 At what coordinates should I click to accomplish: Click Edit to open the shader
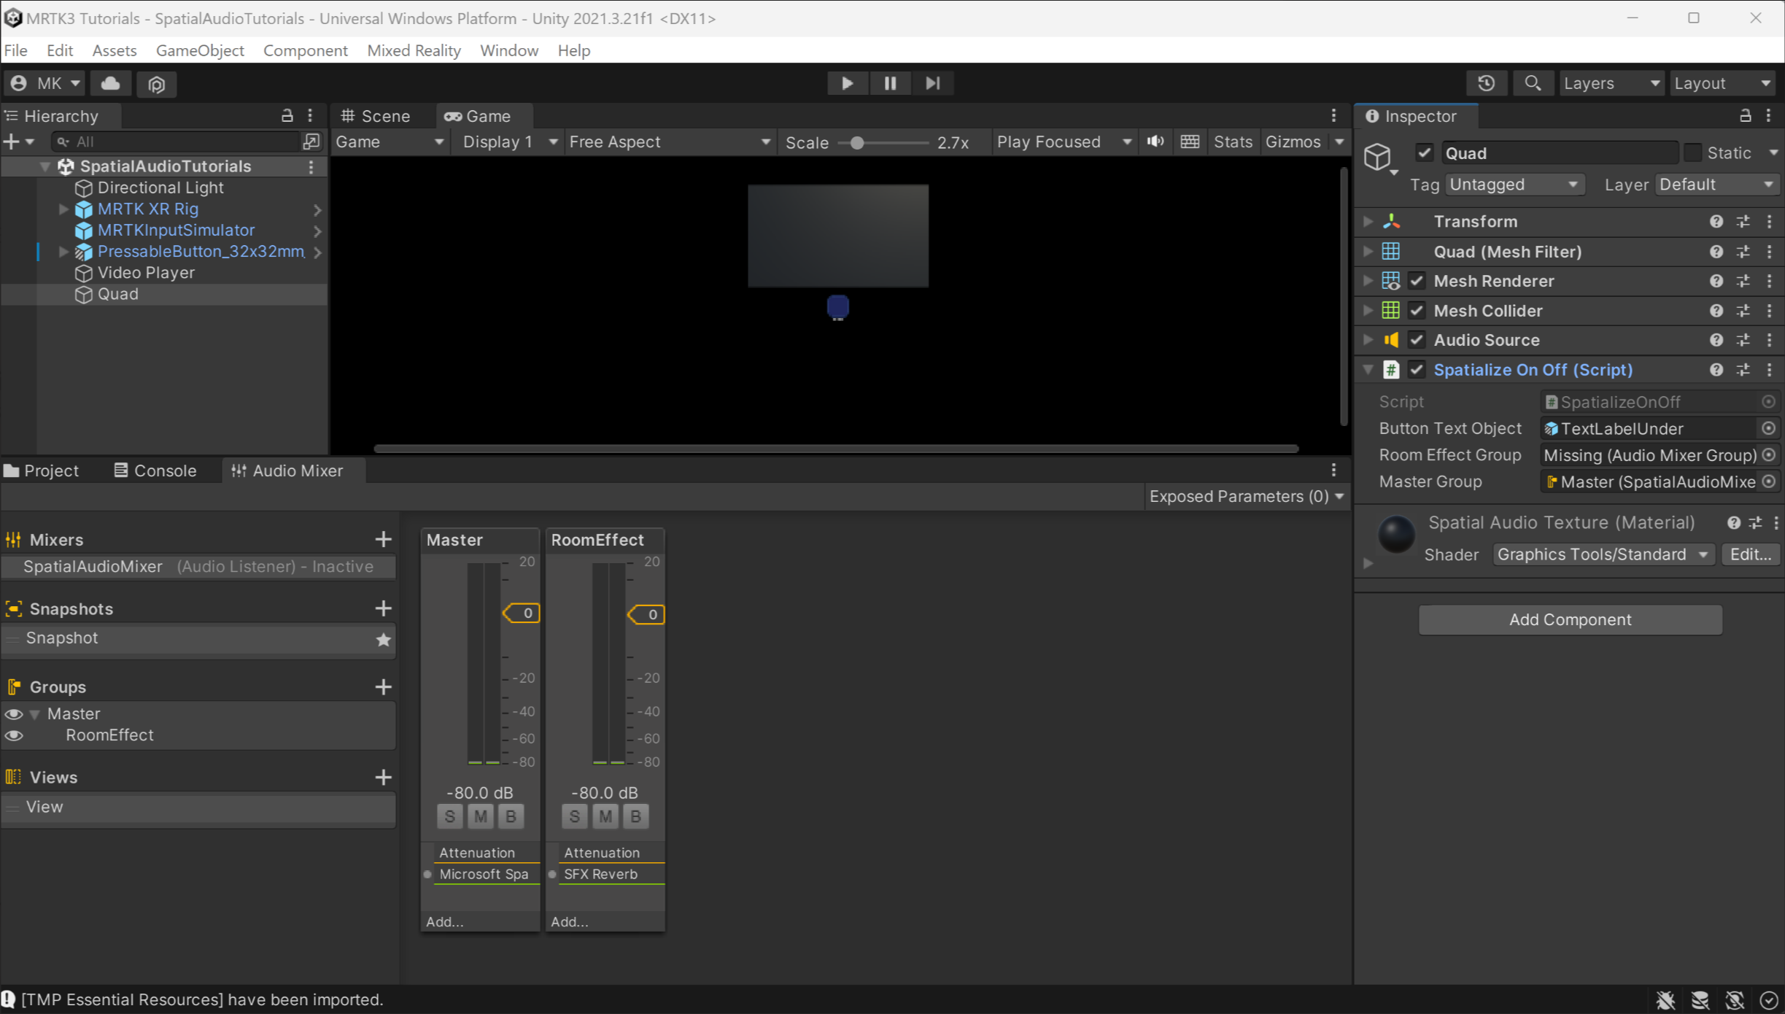click(x=1751, y=554)
